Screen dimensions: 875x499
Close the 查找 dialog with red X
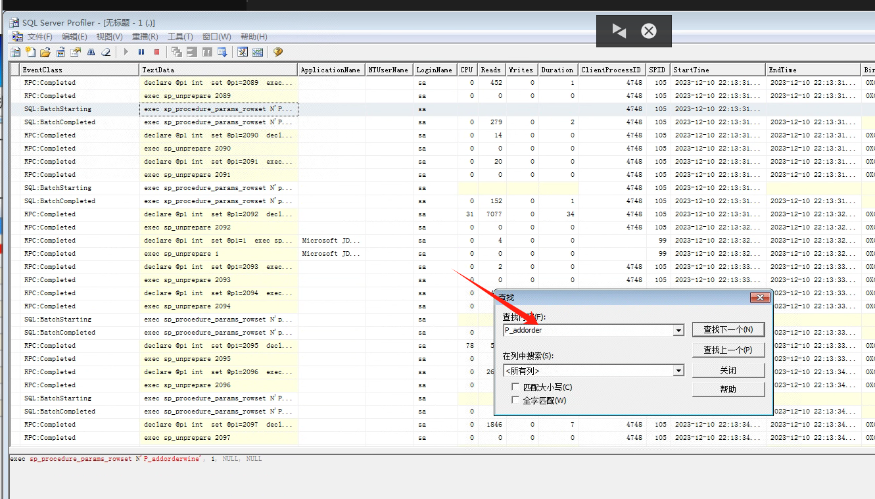[x=760, y=298]
